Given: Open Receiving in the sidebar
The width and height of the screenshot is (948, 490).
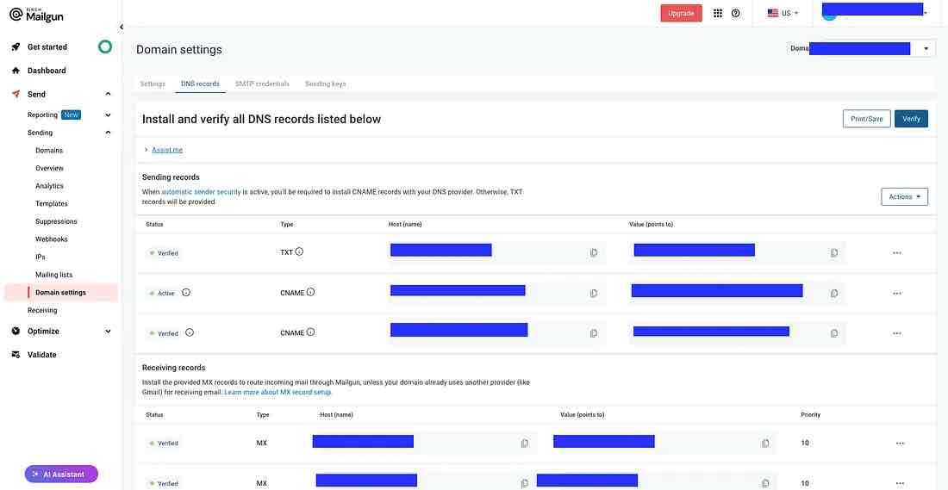Looking at the screenshot, I should (42, 311).
